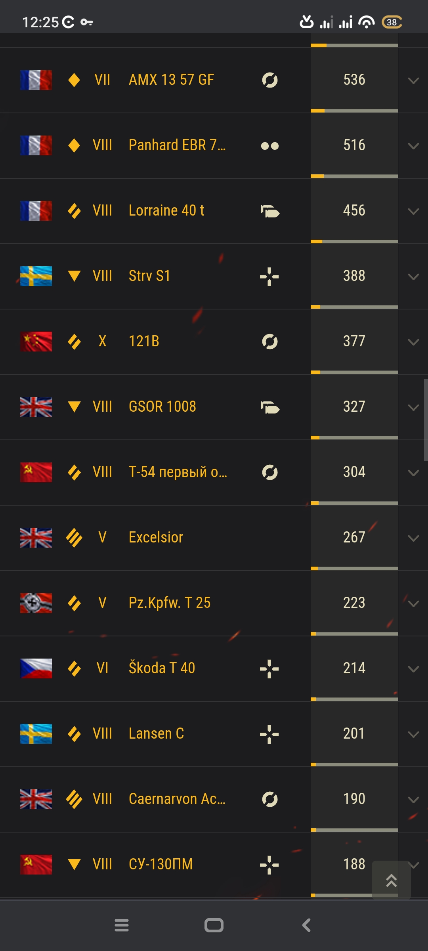
Task: Tap the circular arrows icon on Caernarvon row
Action: click(x=270, y=799)
